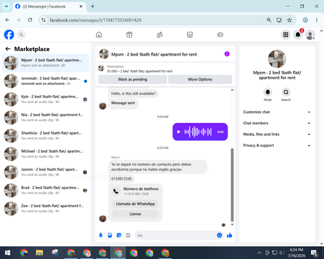
Task: Play the purple audio clip
Action: [x=179, y=131]
